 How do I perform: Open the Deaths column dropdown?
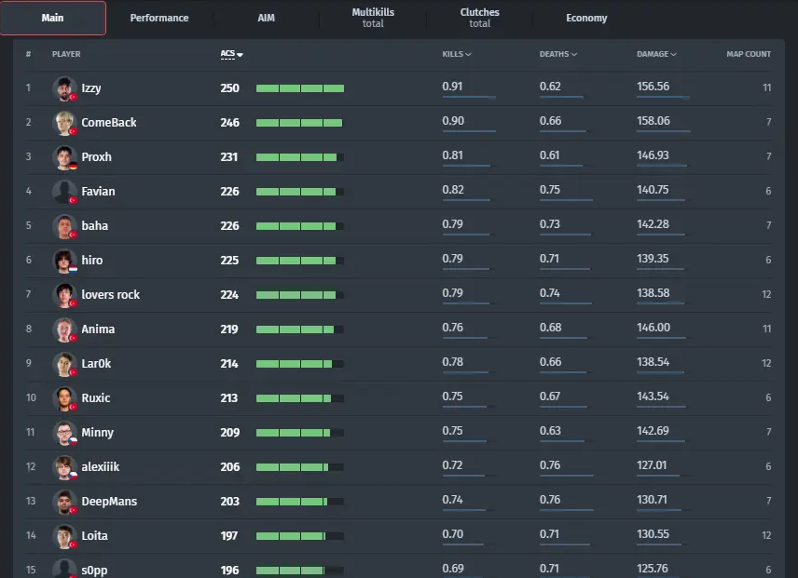pos(557,54)
